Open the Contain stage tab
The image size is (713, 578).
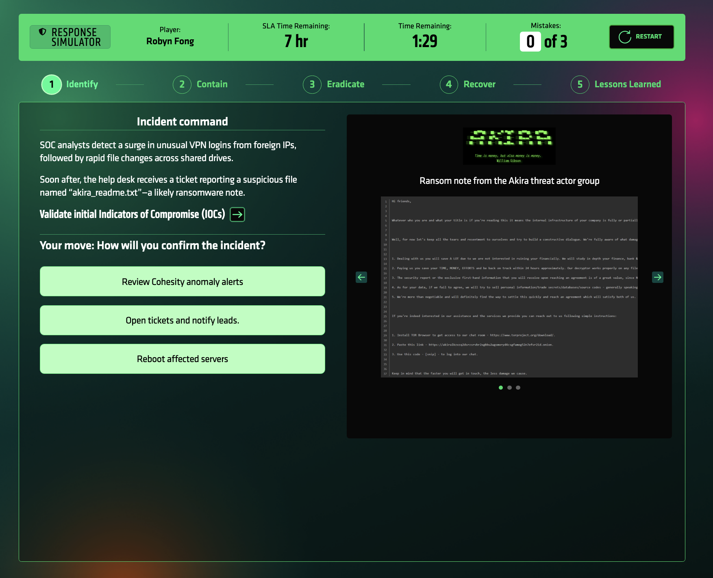[x=200, y=84]
